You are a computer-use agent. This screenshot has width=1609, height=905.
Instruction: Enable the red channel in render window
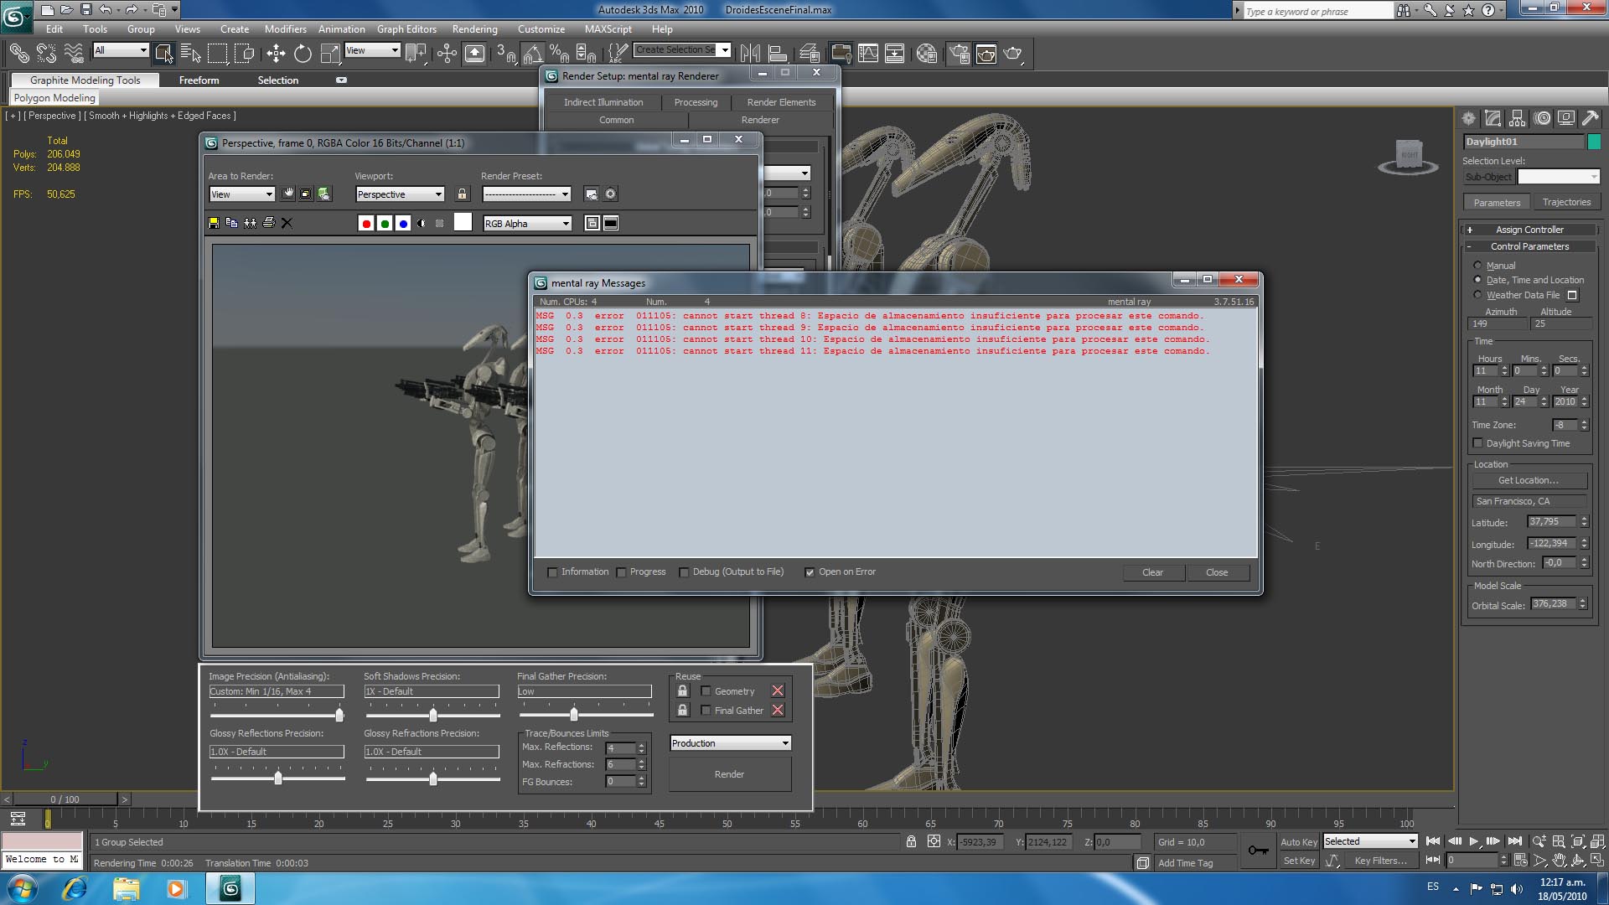point(366,224)
